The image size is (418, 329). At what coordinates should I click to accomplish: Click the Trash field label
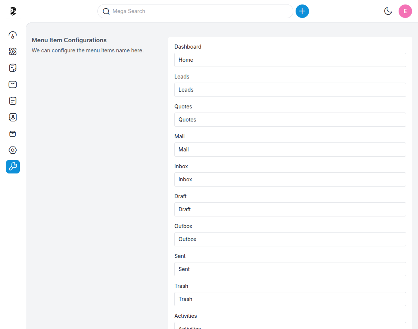click(x=181, y=286)
